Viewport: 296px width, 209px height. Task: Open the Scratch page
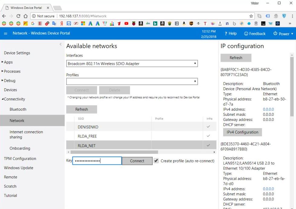10,186
